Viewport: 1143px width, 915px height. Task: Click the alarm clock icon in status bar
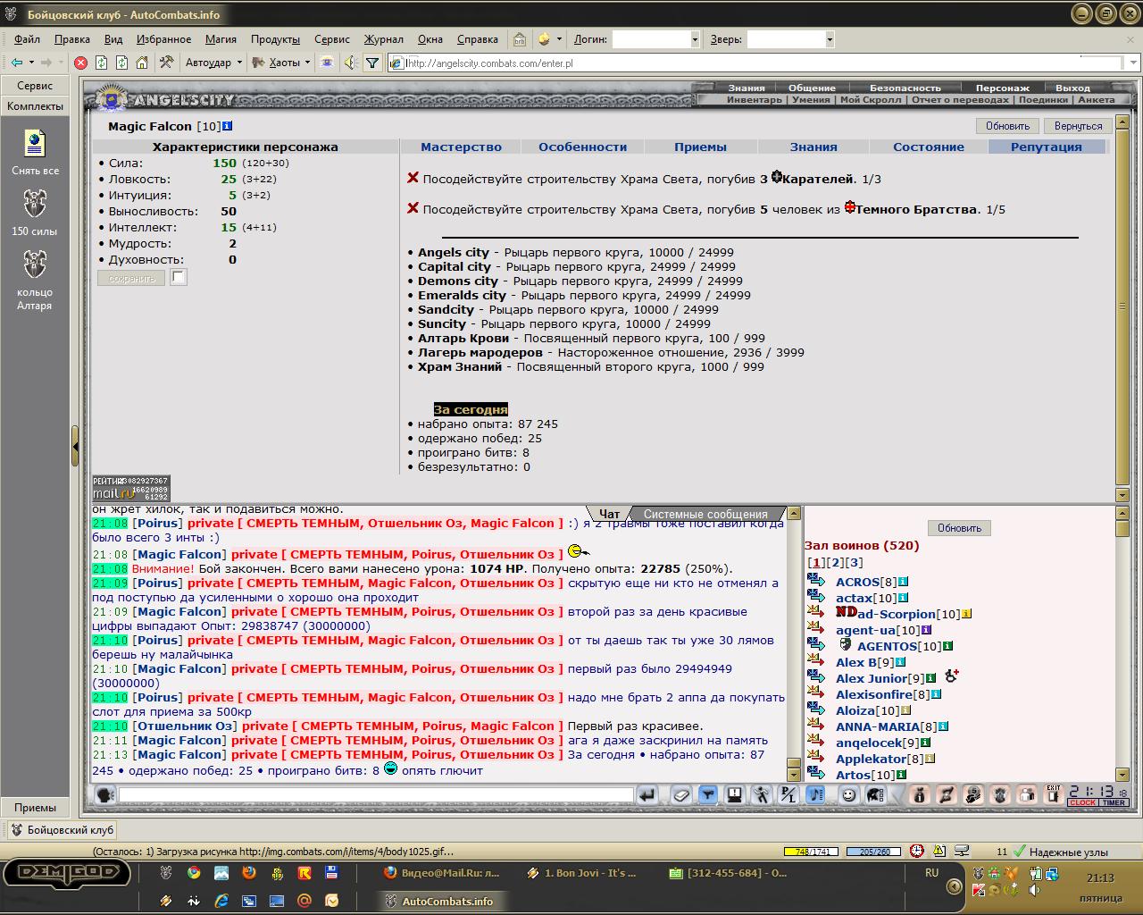pyautogui.click(x=916, y=852)
